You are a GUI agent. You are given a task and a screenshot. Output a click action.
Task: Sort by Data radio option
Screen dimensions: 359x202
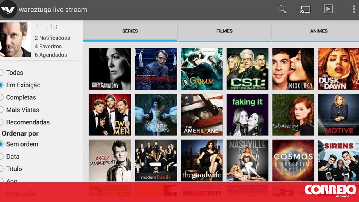[x=1, y=157]
